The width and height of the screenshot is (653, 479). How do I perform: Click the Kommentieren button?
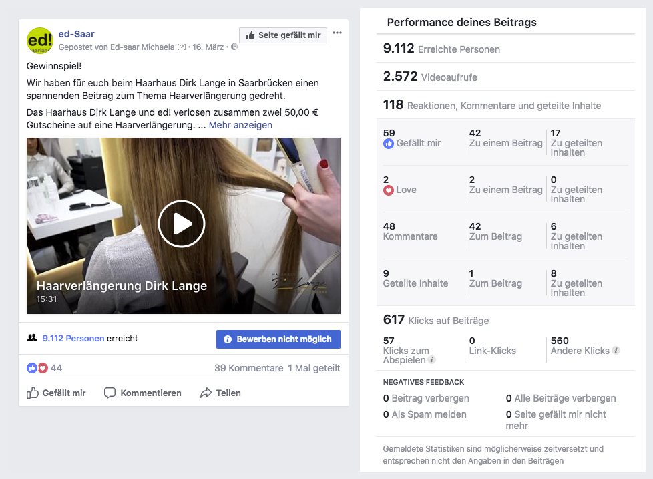pos(142,393)
